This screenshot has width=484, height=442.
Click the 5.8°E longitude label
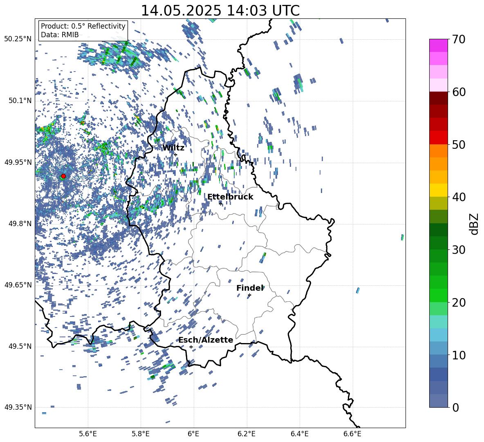(141, 434)
